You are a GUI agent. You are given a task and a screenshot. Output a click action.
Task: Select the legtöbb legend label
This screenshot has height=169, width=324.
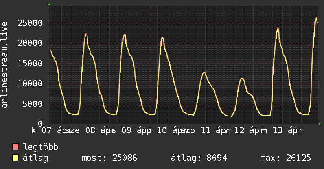(40, 147)
